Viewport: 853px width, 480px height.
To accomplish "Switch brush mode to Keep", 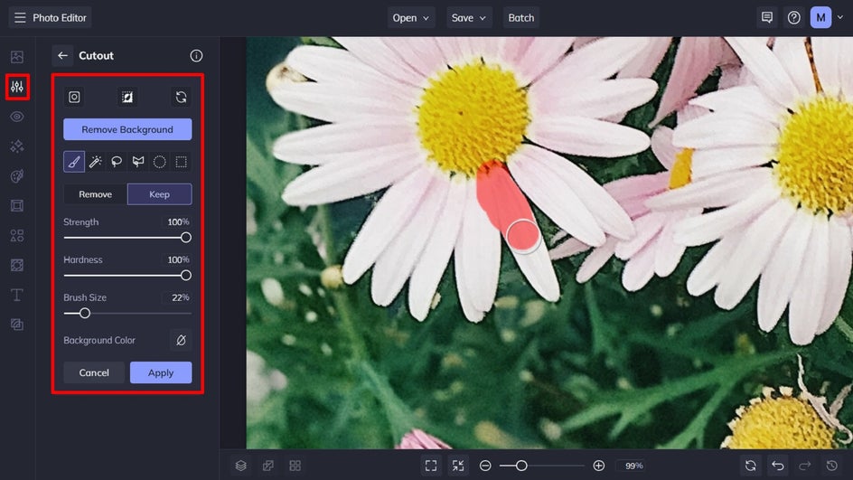I will [x=159, y=194].
